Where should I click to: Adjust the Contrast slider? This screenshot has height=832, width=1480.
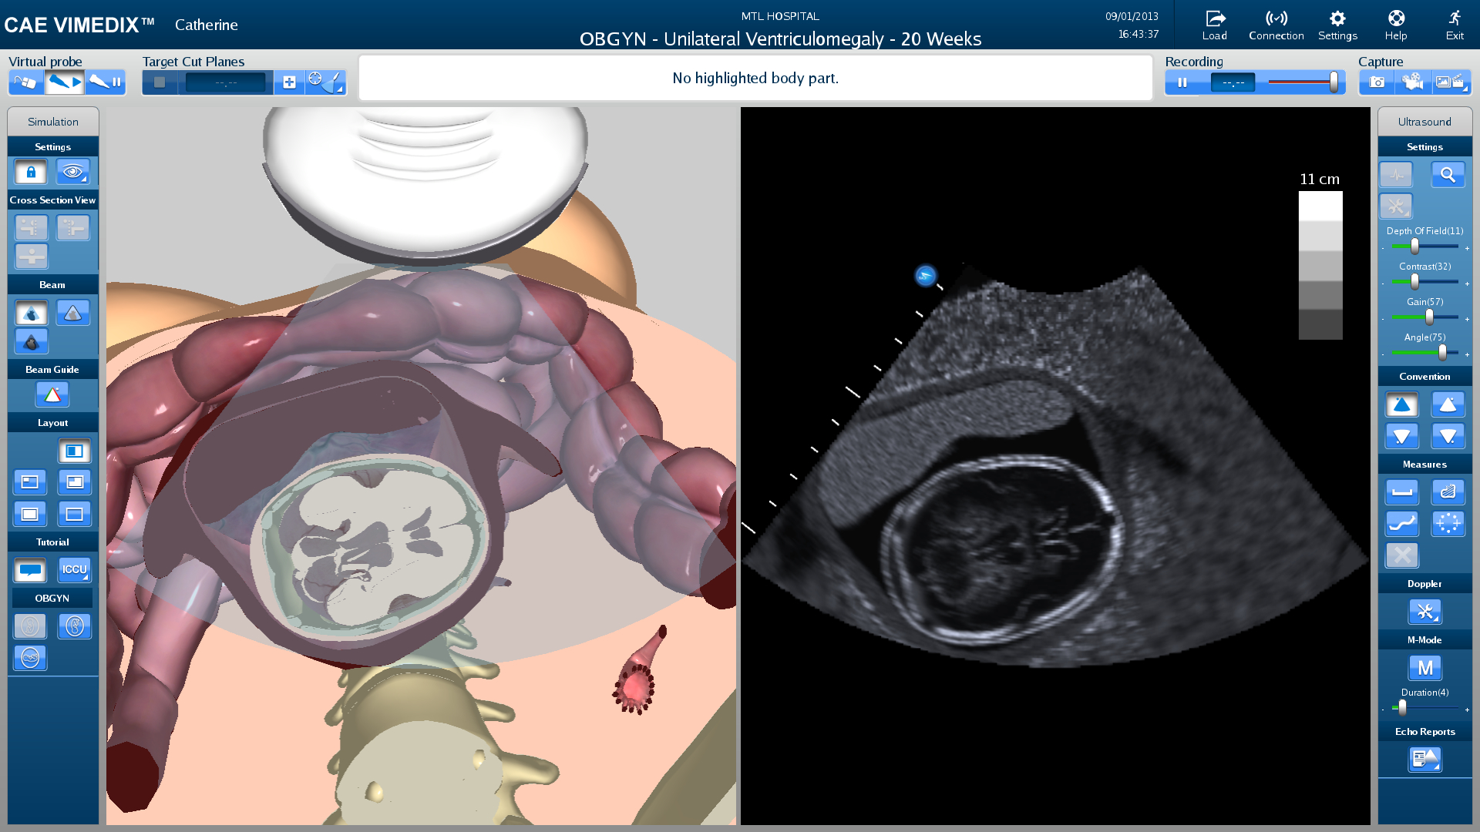pos(1414,282)
